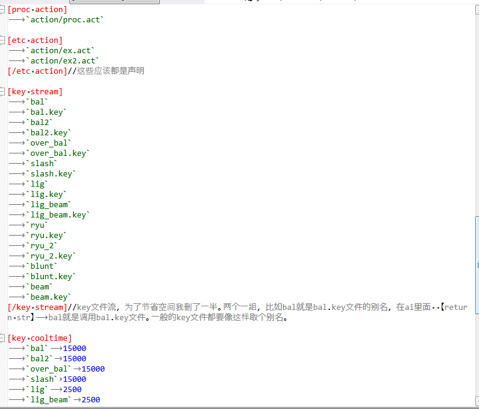Collapse the [etc·action] section fold
The width and height of the screenshot is (479, 409).
3,40
